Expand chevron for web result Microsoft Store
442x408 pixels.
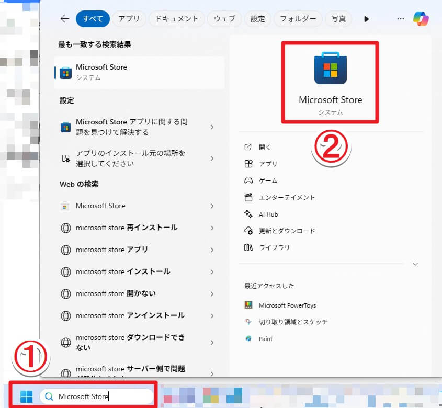pyautogui.click(x=212, y=206)
